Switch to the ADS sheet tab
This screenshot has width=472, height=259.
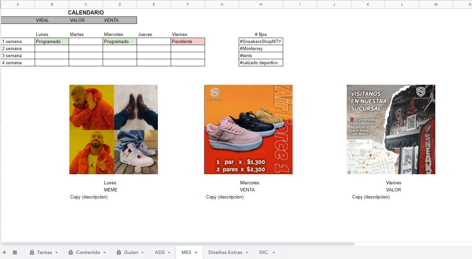tap(160, 252)
